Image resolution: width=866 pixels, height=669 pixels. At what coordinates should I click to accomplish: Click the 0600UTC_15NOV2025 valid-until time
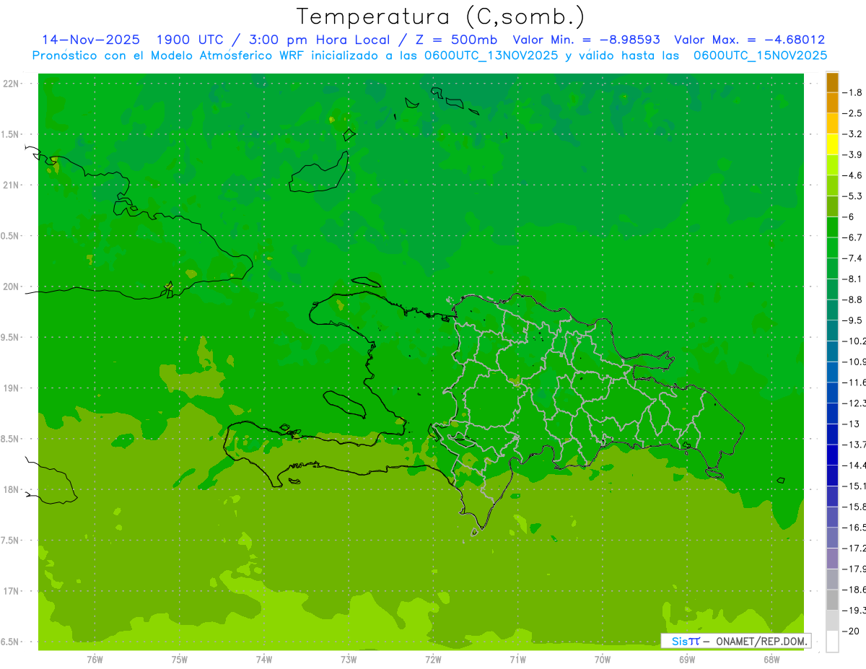(x=760, y=56)
